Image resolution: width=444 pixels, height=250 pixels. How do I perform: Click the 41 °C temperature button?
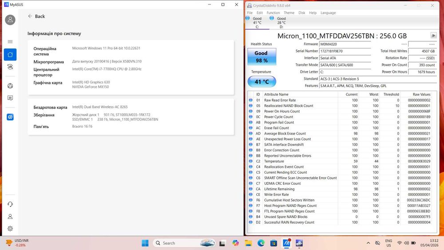(x=262, y=82)
